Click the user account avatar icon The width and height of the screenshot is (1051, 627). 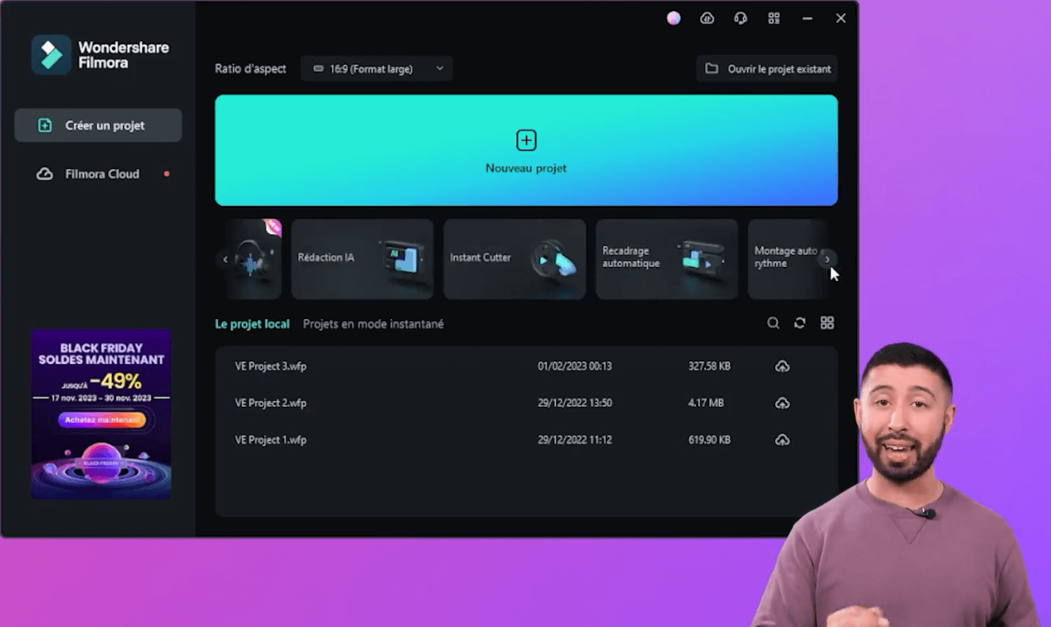click(673, 18)
